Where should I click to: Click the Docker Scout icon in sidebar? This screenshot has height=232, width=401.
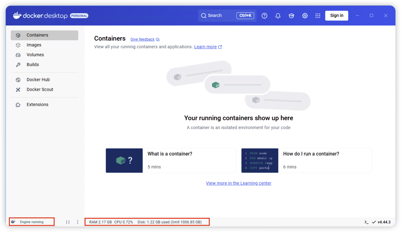coord(18,89)
